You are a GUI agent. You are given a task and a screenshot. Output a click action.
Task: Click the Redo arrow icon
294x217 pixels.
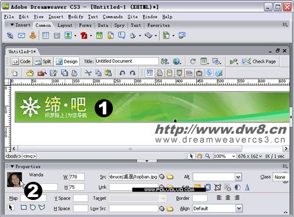(133, 73)
